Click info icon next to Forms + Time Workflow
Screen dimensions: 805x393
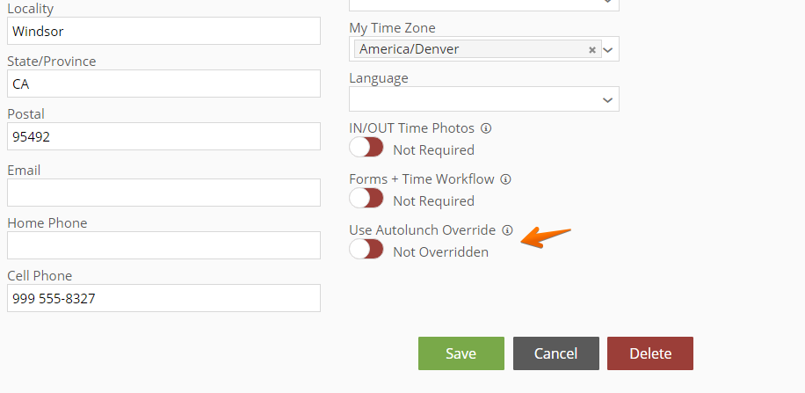click(x=505, y=179)
